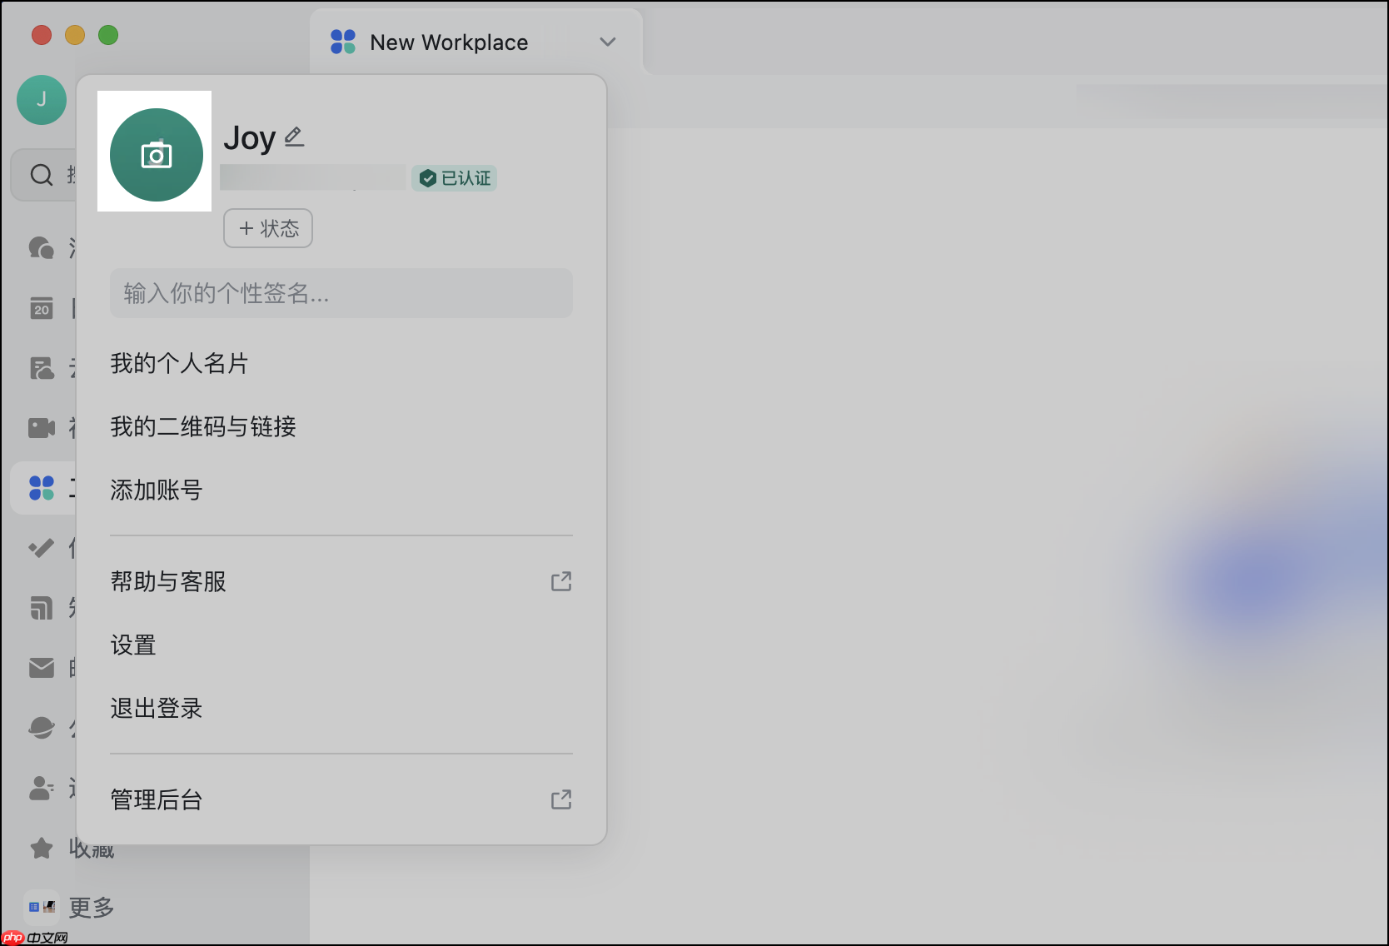Click the + 状态 button to set status
Viewport: 1389px width, 946px height.
tap(267, 228)
